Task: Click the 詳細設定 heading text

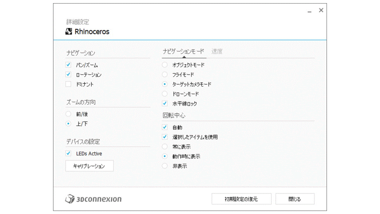Action: point(78,22)
